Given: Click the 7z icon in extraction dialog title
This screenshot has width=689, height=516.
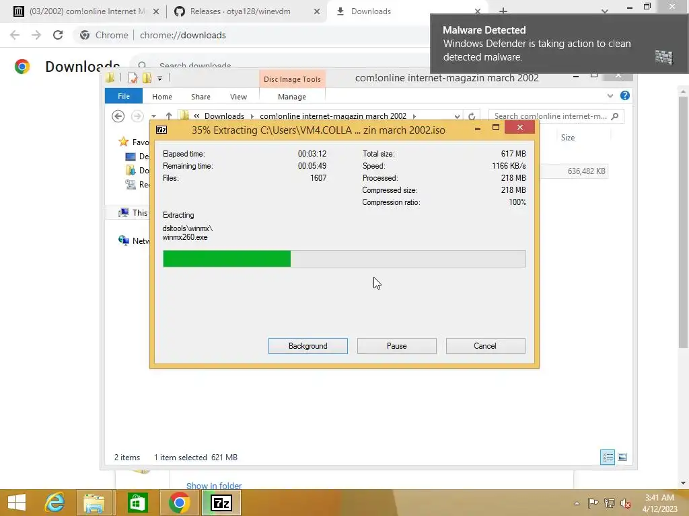Looking at the screenshot, I should [x=161, y=130].
